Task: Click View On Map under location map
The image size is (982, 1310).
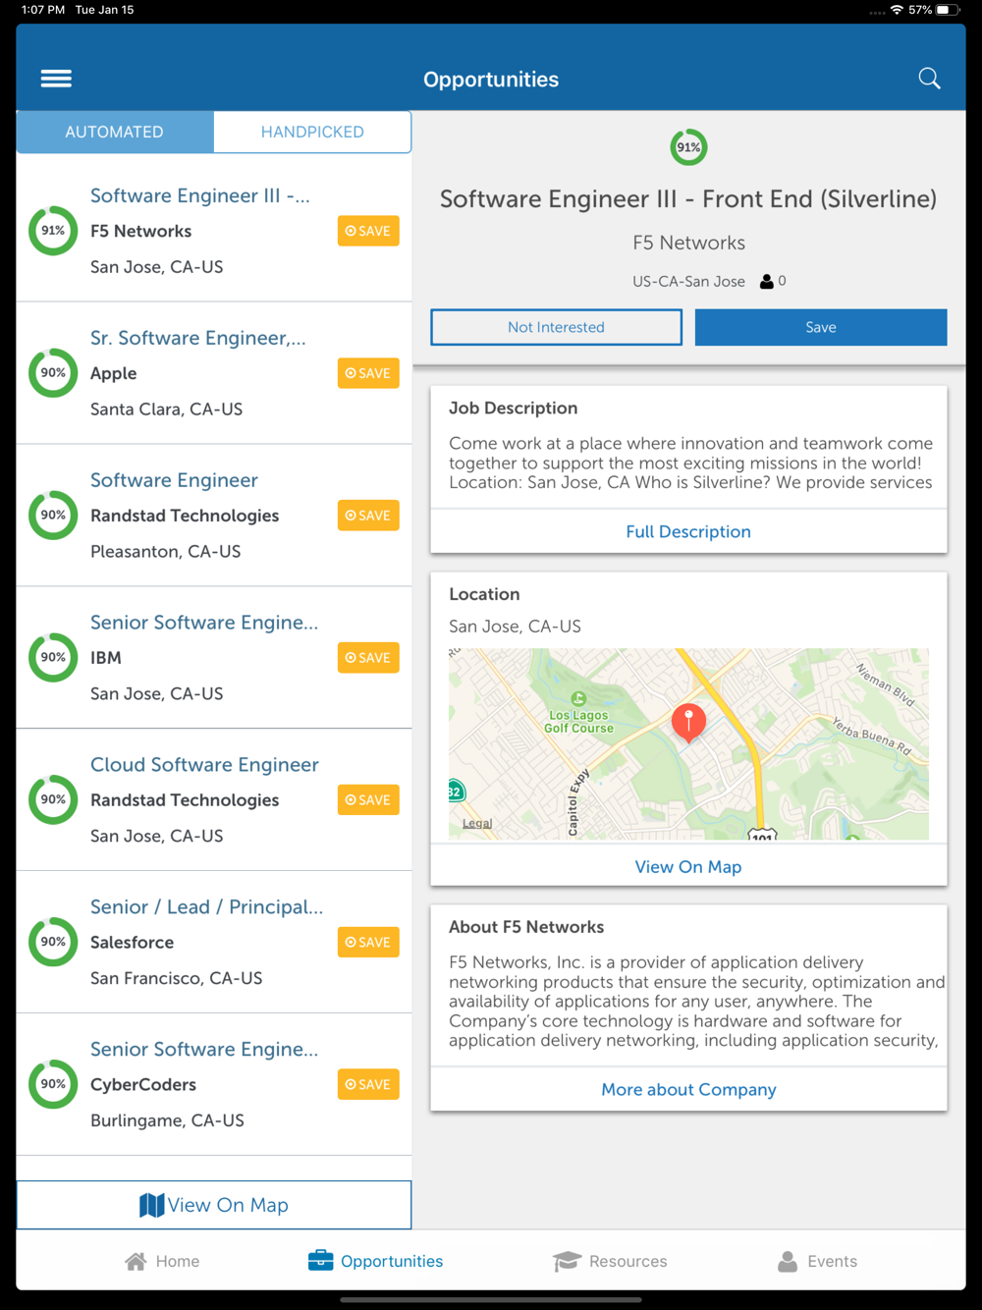Action: [688, 867]
